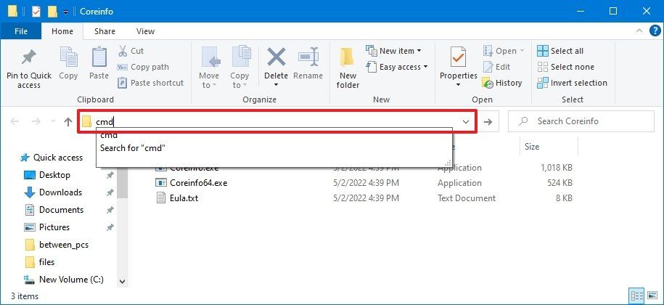Switch to the Home ribbon tab
Viewport: 664px width, 305px height.
pos(62,31)
